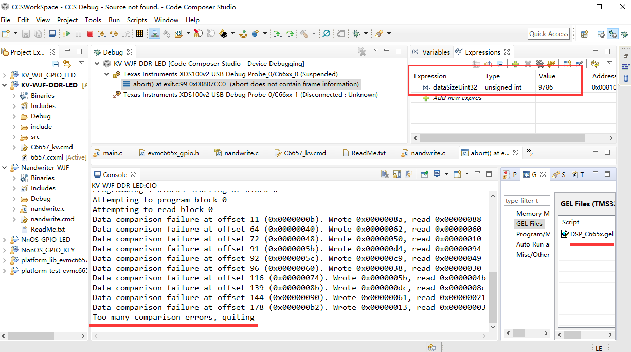631x352 pixels.
Task: Click the Step Into icon
Action: (102, 33)
